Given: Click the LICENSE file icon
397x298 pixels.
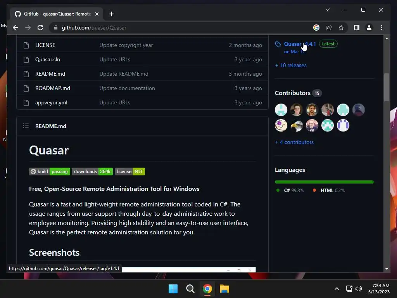Looking at the screenshot, I should (26, 45).
